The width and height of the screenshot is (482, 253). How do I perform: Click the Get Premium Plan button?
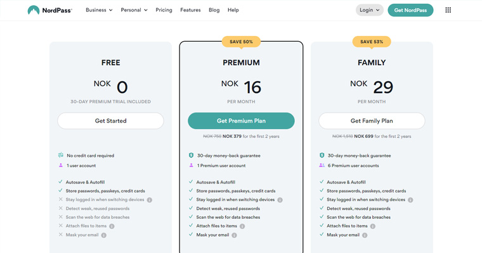[241, 121]
